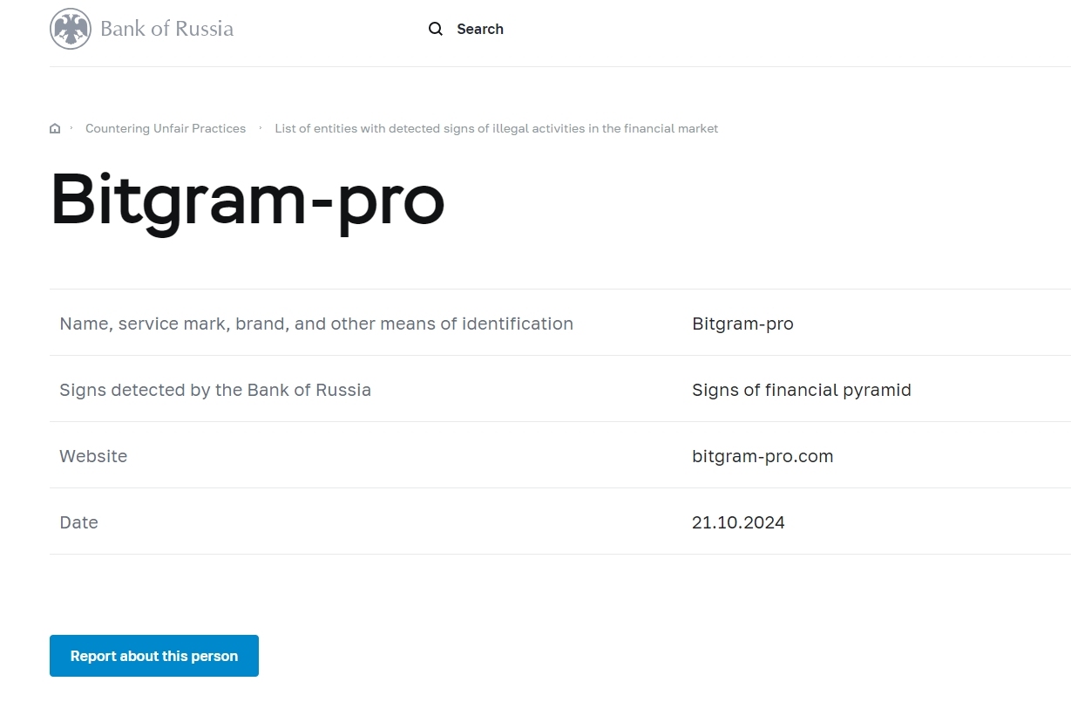Image resolution: width=1071 pixels, height=702 pixels.
Task: Click the Bank of Russia eagle emblem
Action: point(71,29)
